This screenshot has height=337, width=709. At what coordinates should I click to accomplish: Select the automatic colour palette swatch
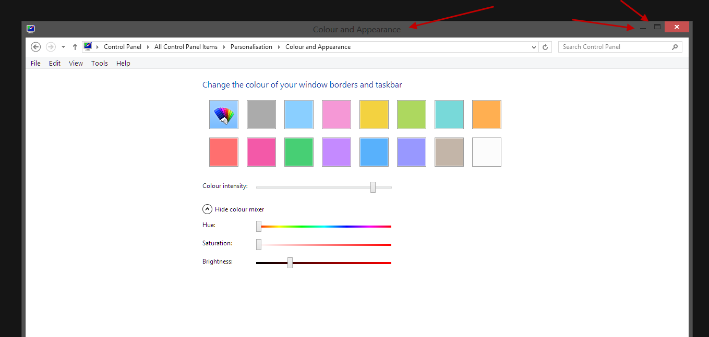(x=224, y=115)
